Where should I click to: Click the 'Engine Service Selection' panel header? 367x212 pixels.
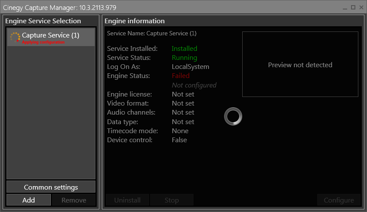[x=43, y=21]
